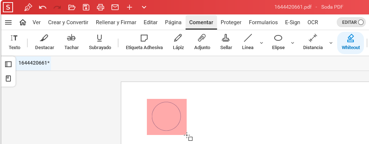The width and height of the screenshot is (369, 144).
Task: Pick the Lápiz pencil tool
Action: 178,42
